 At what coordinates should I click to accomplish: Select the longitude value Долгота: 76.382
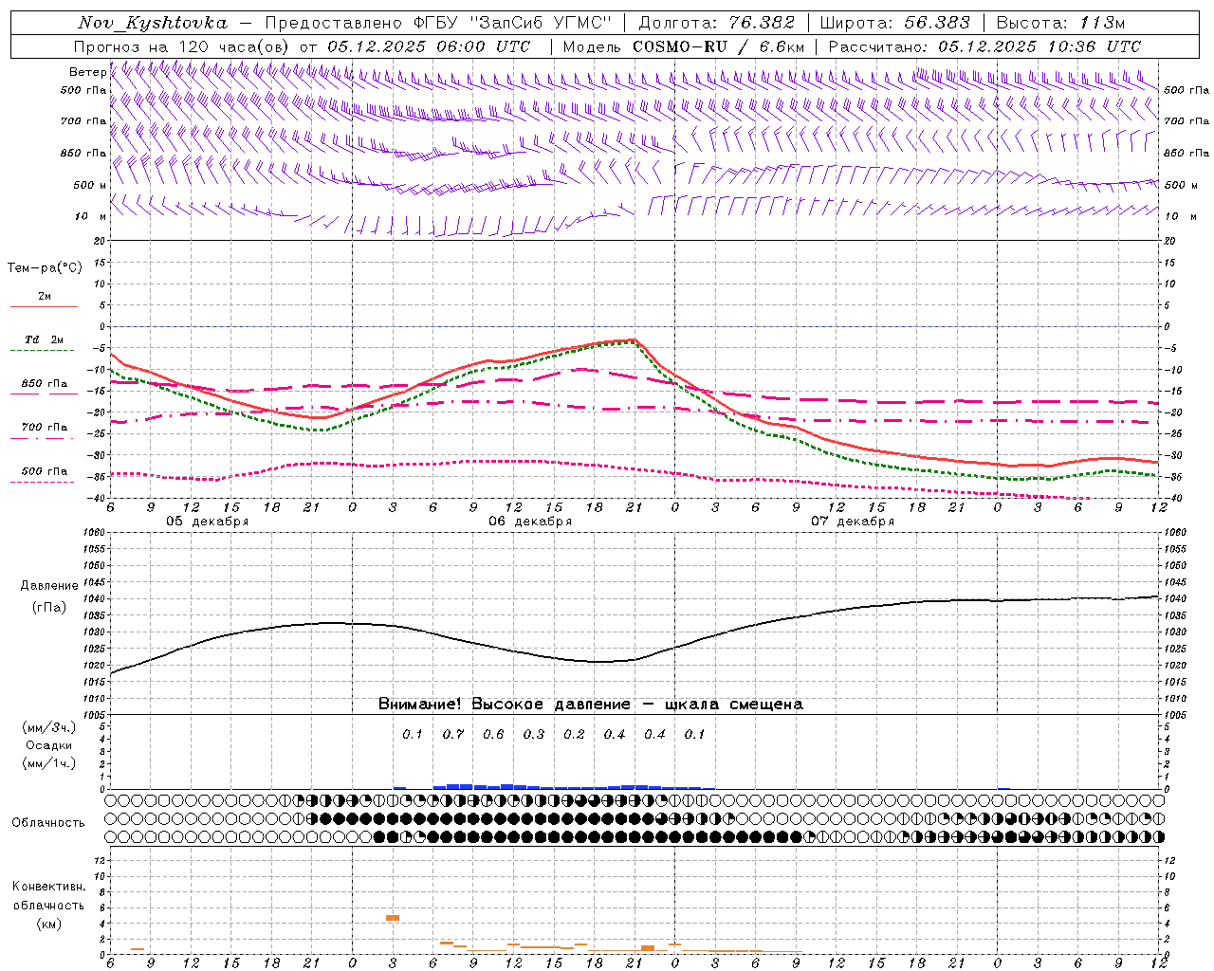pyautogui.click(x=716, y=23)
